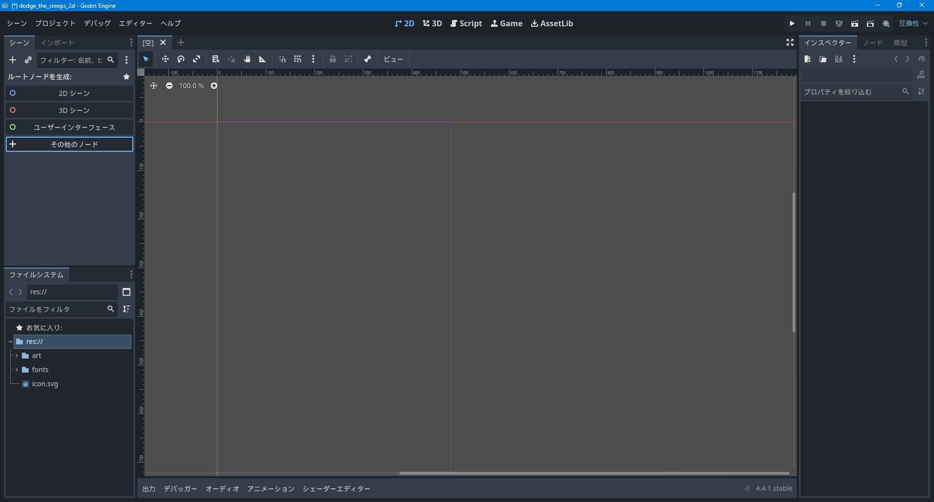The width and height of the screenshot is (934, 502).
Task: Run a specific scene clapper icon
Action: 870,23
